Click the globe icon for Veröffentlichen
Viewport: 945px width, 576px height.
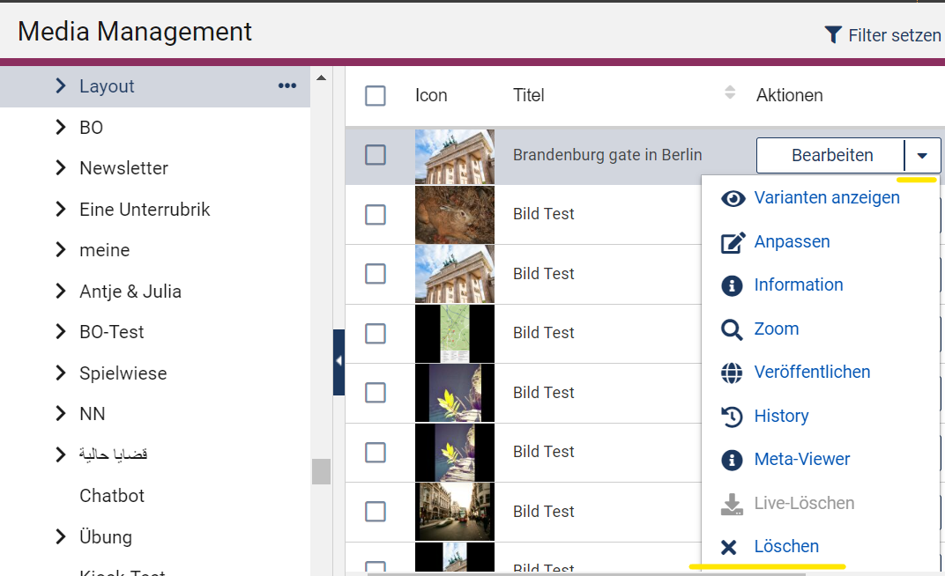[732, 373]
